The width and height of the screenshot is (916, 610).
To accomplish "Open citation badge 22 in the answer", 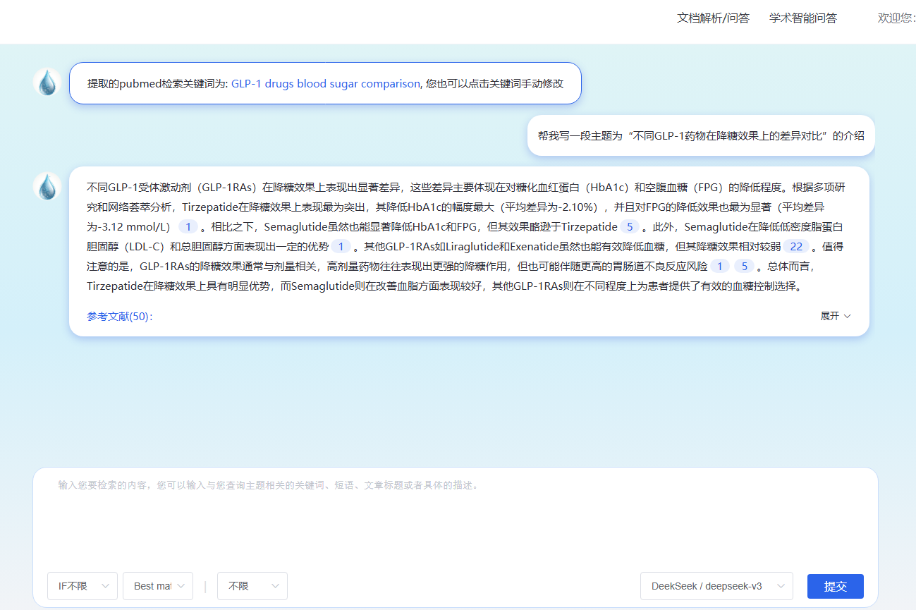I will tap(796, 247).
